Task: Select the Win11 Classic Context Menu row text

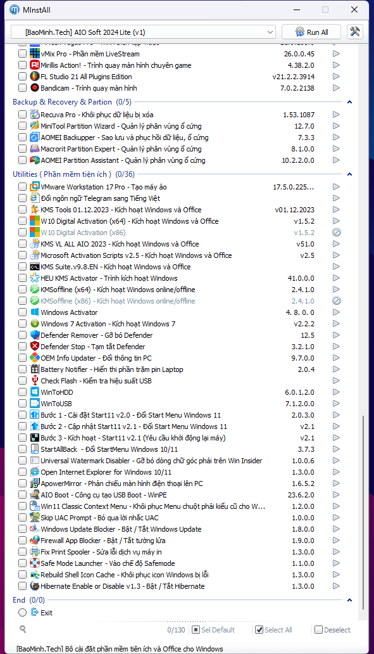Action: point(153,506)
